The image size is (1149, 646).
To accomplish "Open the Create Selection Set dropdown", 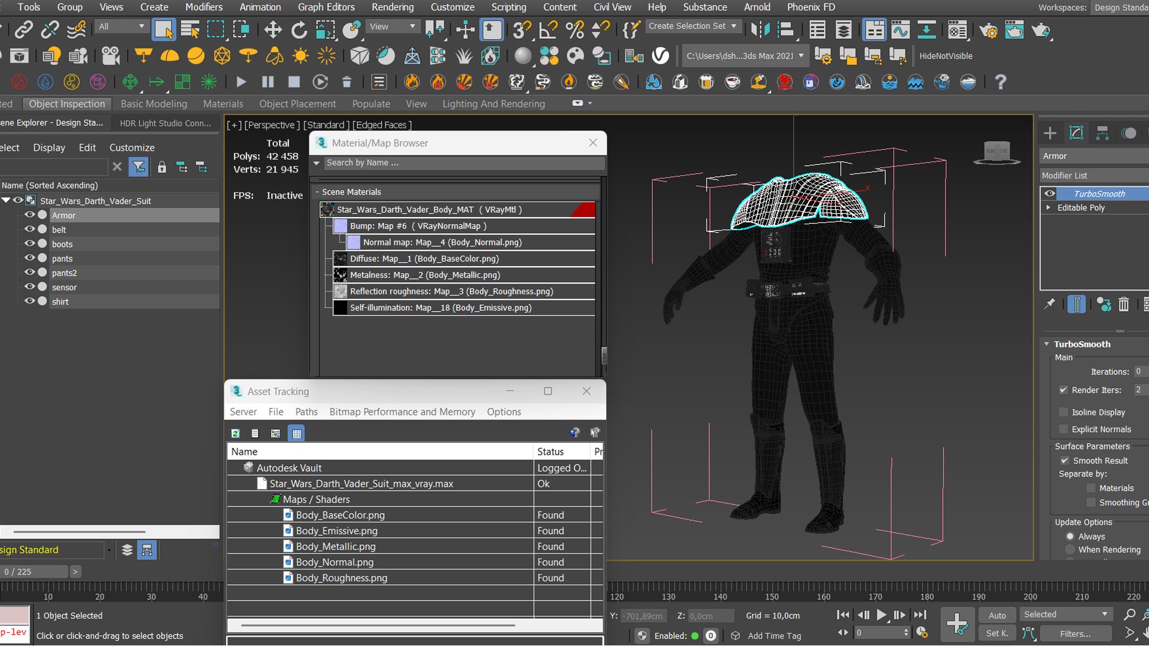I will [693, 26].
